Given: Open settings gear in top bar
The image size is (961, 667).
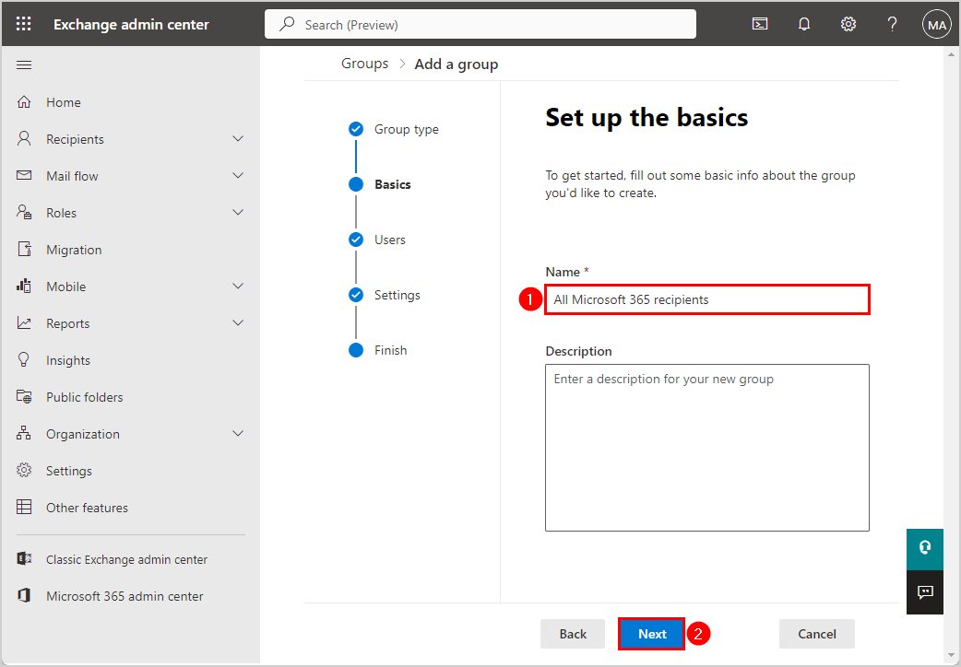Looking at the screenshot, I should click(848, 25).
